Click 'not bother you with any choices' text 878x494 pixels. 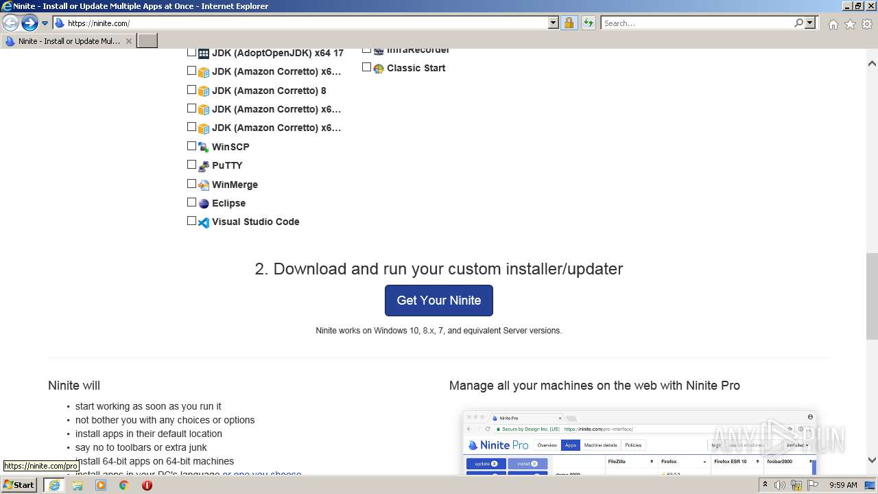[165, 420]
